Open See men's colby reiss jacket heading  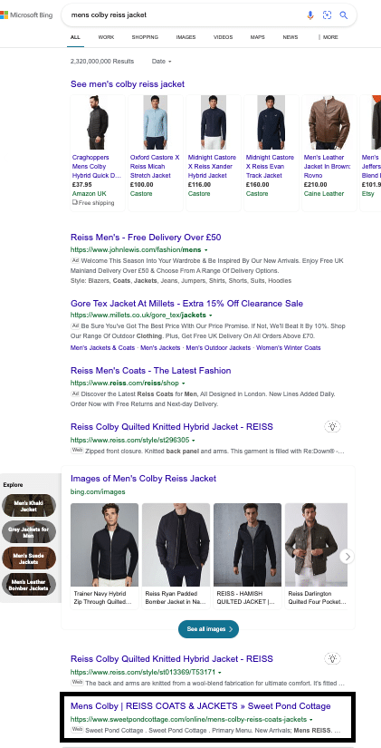click(x=128, y=84)
